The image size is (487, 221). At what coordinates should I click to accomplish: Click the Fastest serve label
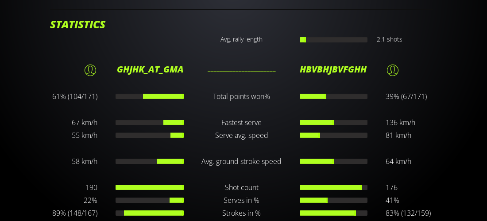pyautogui.click(x=241, y=122)
